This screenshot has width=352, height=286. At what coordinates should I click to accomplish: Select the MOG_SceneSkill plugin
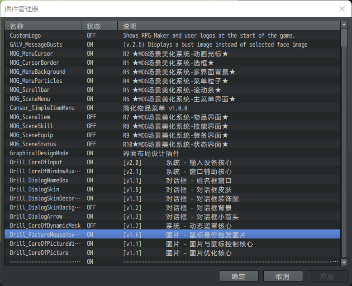point(172,126)
